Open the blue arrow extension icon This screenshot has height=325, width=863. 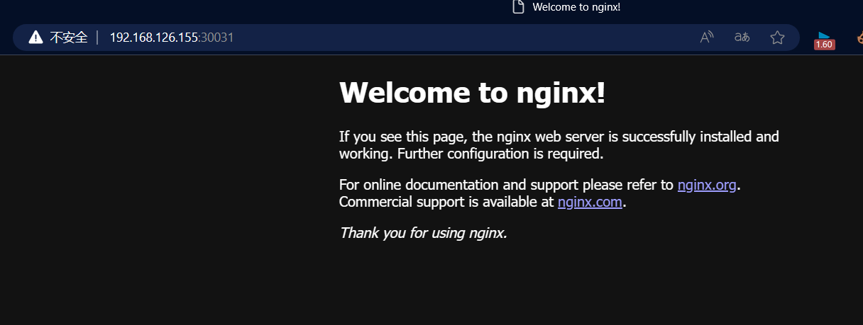click(x=824, y=35)
